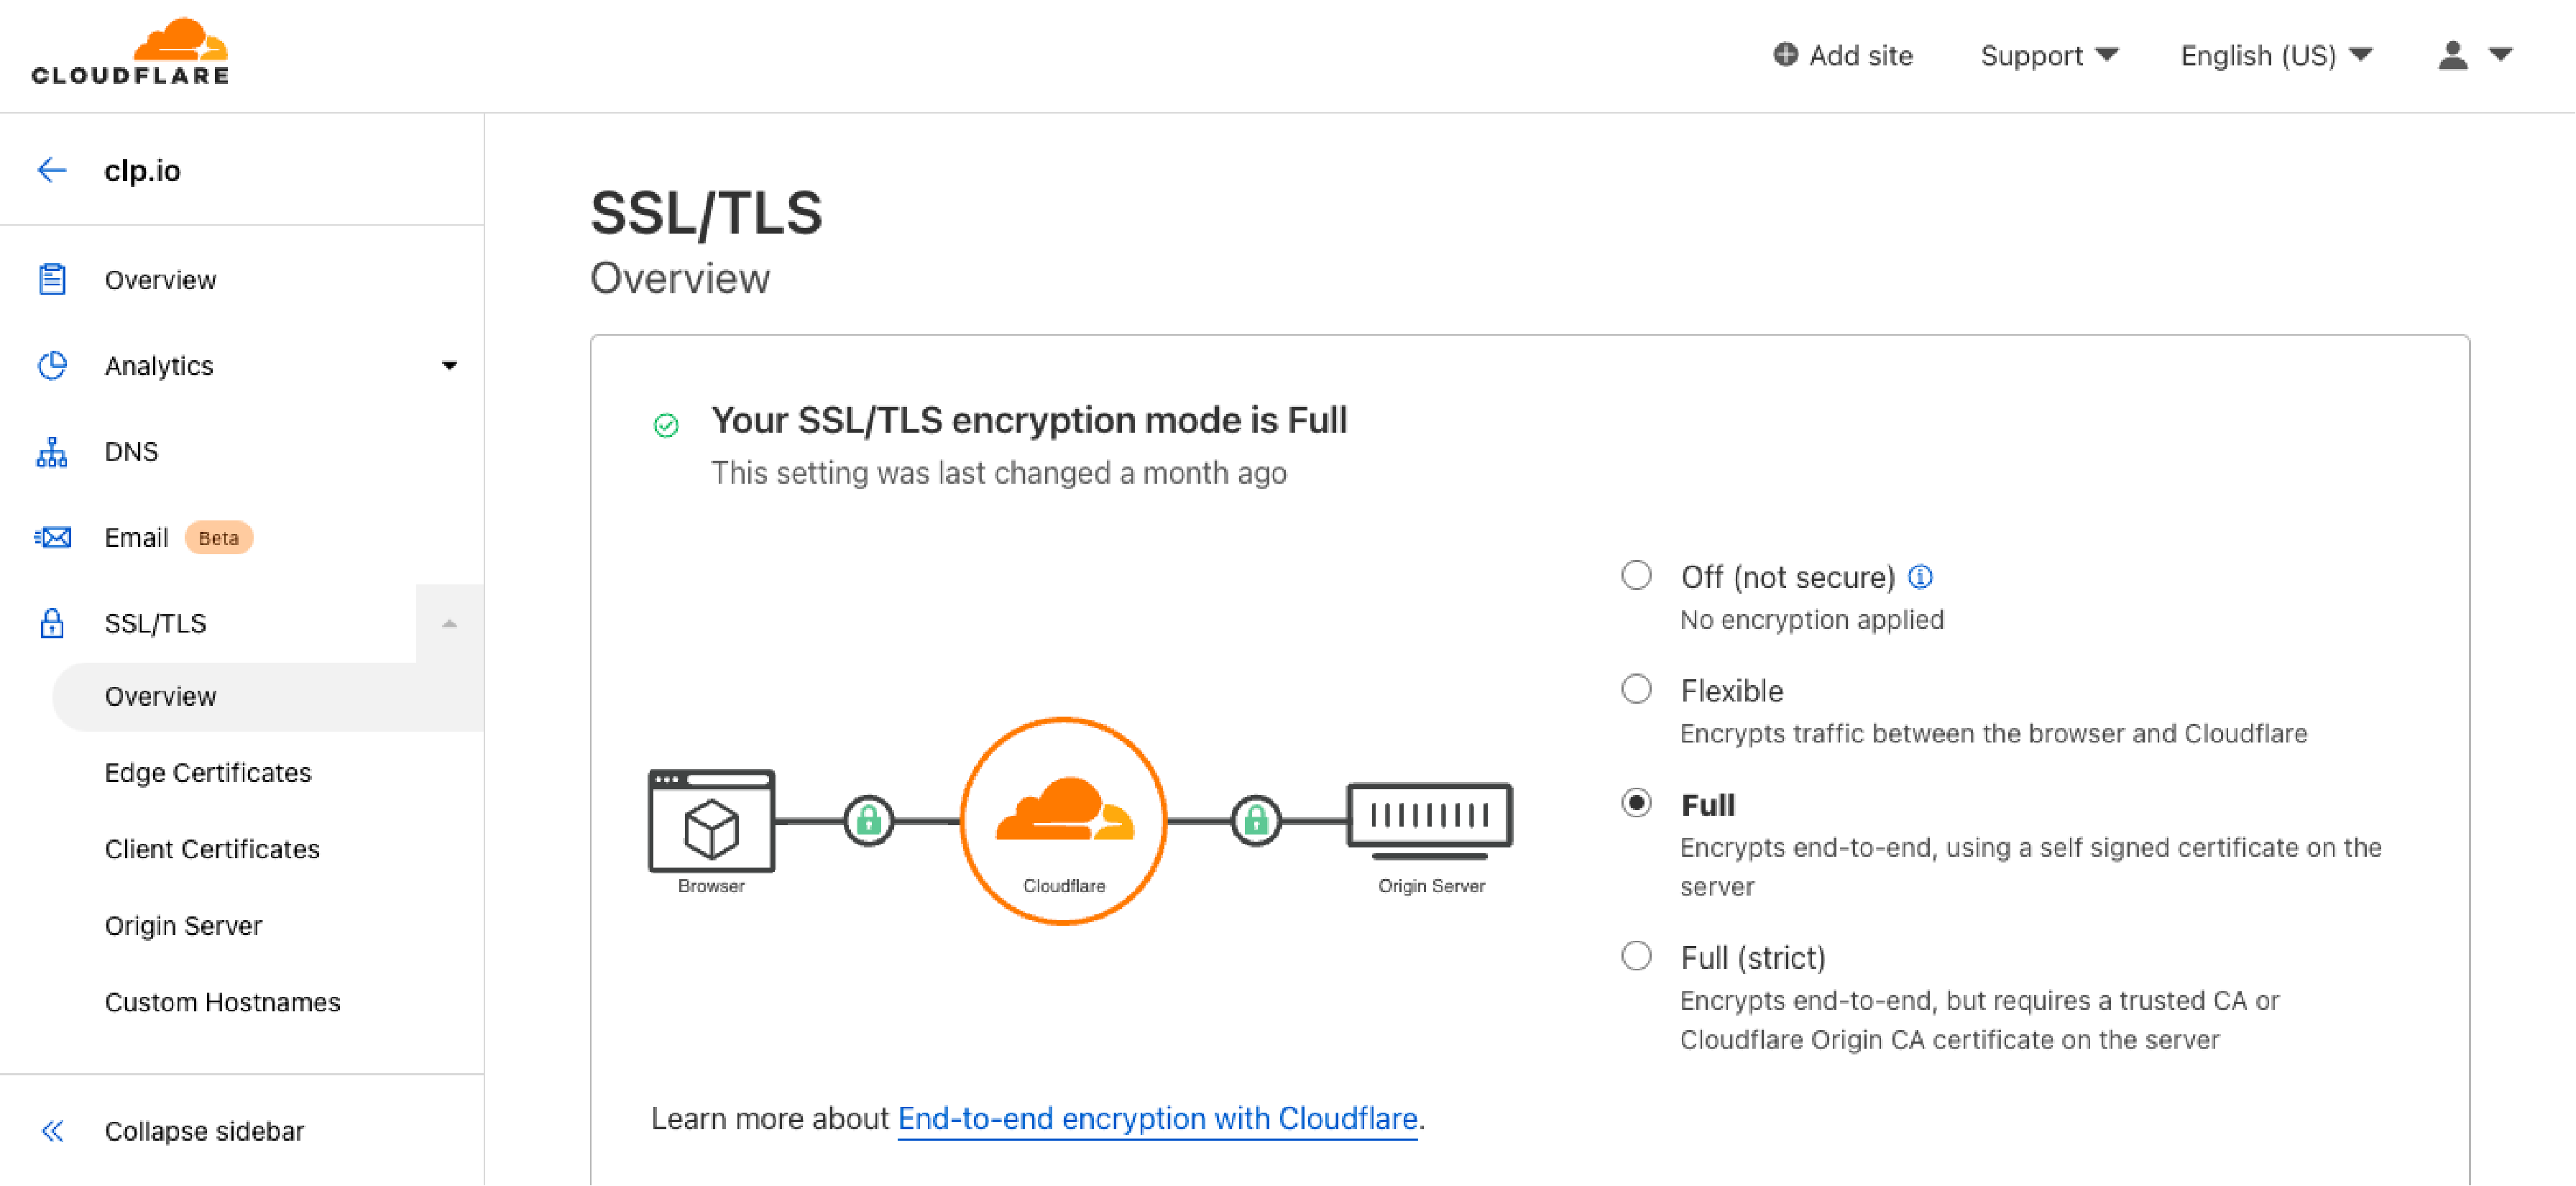Click the SSL/TLS sidebar icon
Image resolution: width=2576 pixels, height=1186 pixels.
[51, 622]
